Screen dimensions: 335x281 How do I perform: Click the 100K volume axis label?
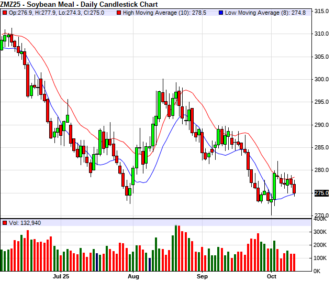coord(320,258)
